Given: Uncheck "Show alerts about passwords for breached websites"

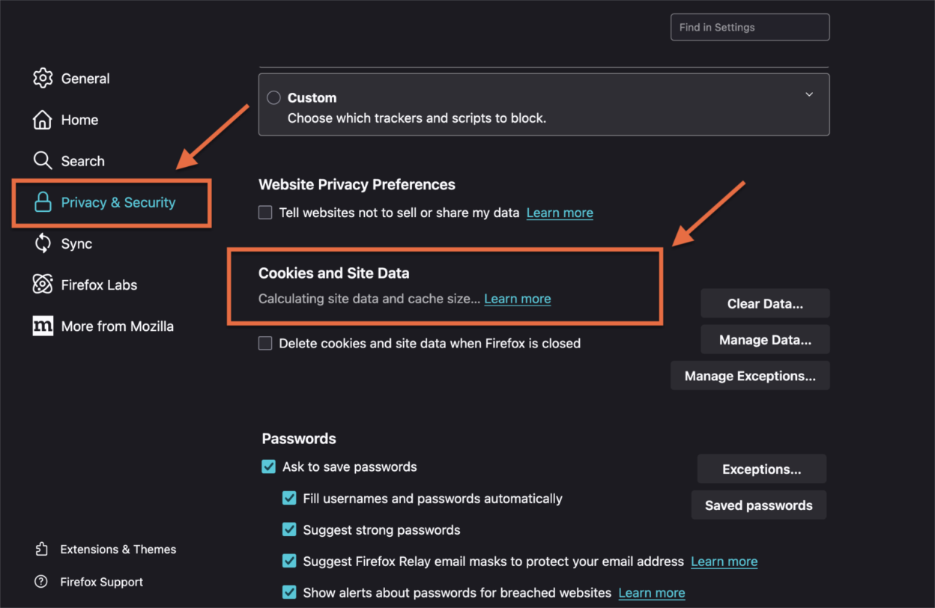Looking at the screenshot, I should 289,592.
